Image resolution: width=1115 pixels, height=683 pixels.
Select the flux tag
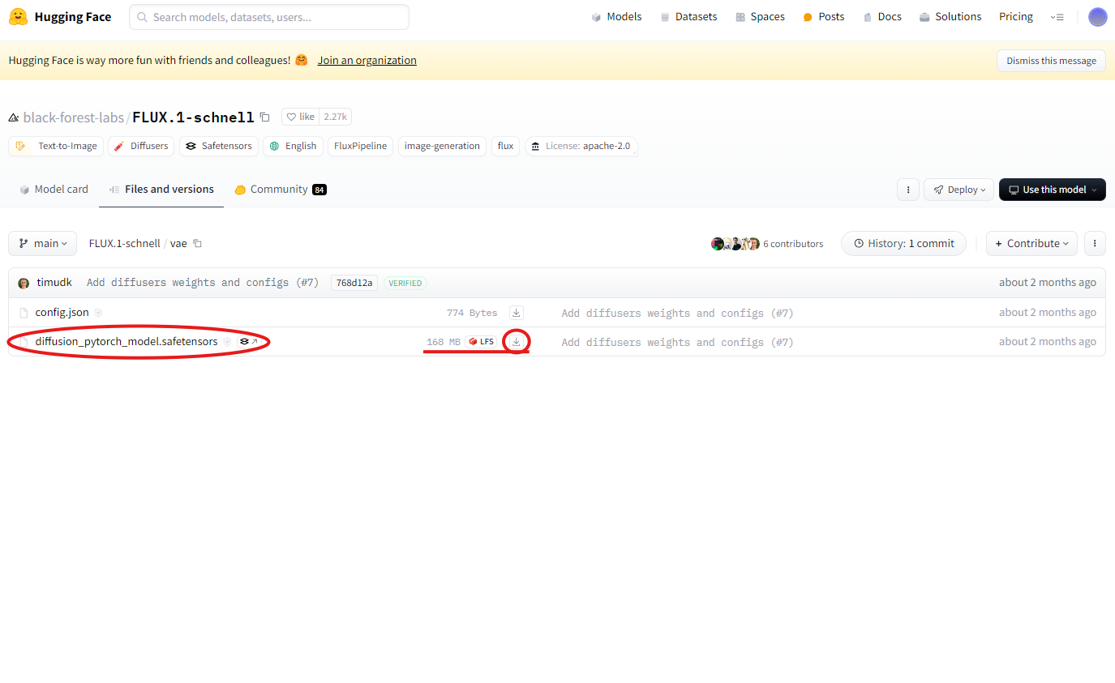[506, 146]
